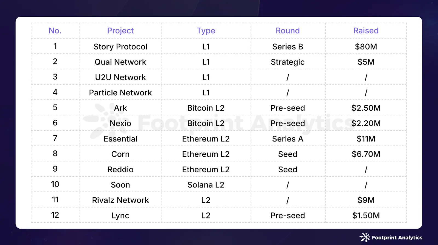Select the Lync project cell
Image resolution: width=438 pixels, height=245 pixels.
click(120, 216)
